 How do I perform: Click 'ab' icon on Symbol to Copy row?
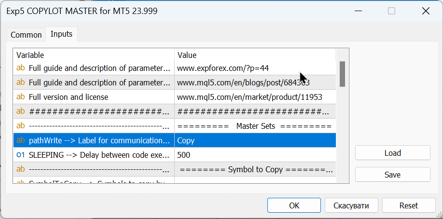coord(21,169)
